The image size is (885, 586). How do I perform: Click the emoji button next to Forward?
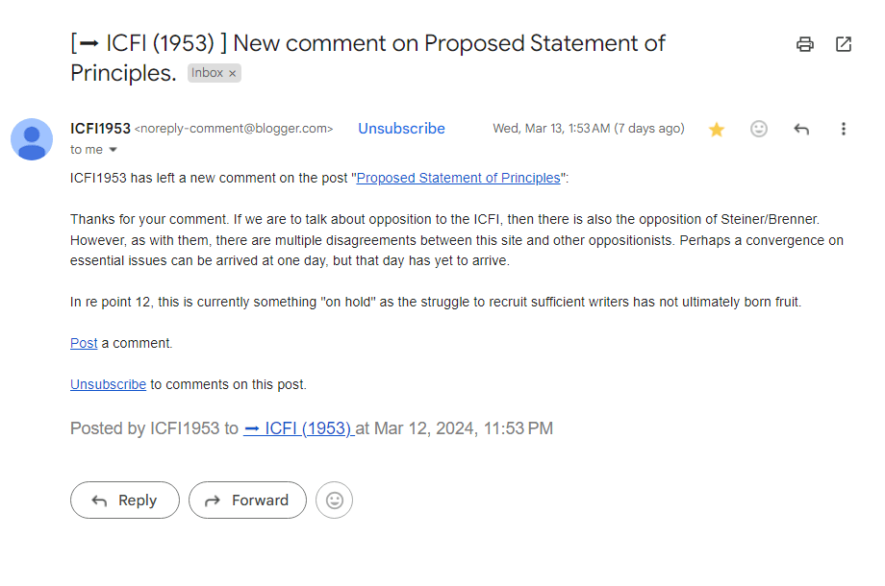pyautogui.click(x=335, y=501)
